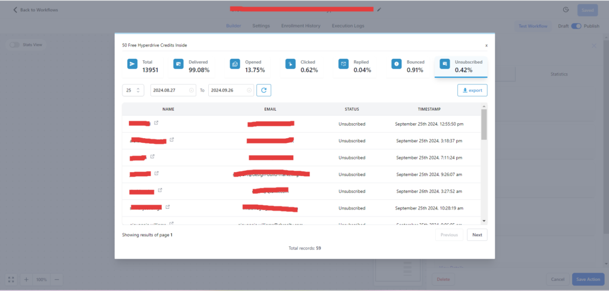Select the Unsubscribed stat card
The height and width of the screenshot is (291, 609).
coord(461,67)
